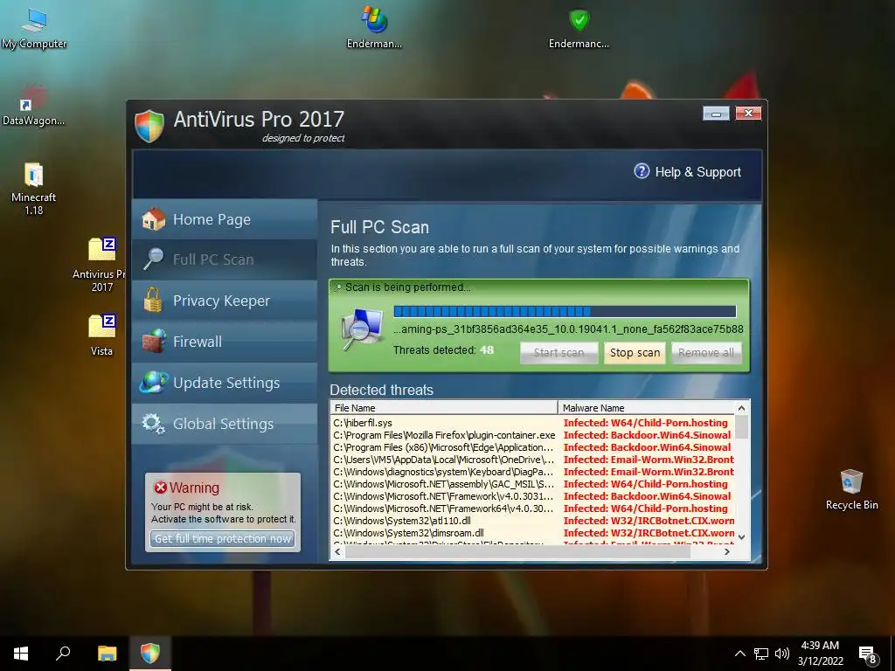Select the Framework\v4.0.3031 threat row
The width and height of the screenshot is (895, 671).
tap(532, 496)
